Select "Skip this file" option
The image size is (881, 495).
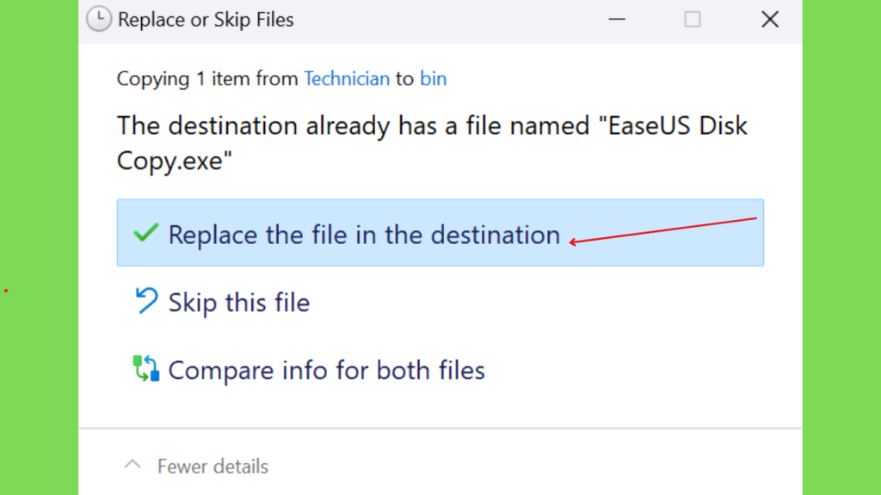239,302
